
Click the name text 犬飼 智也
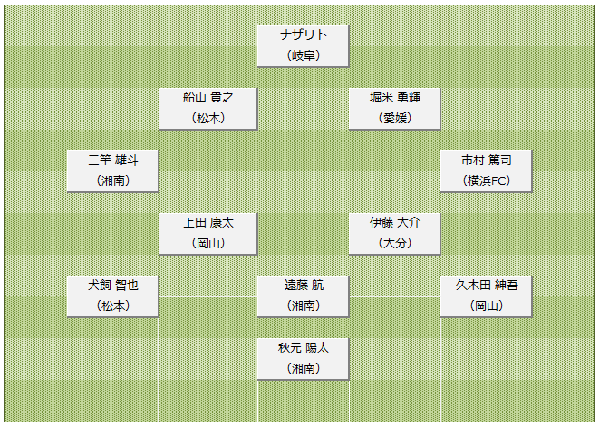[113, 286]
